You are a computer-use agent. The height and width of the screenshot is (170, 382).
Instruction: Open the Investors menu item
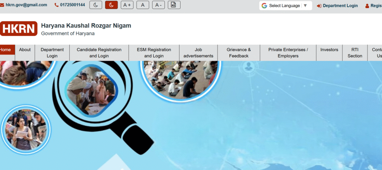pos(329,50)
